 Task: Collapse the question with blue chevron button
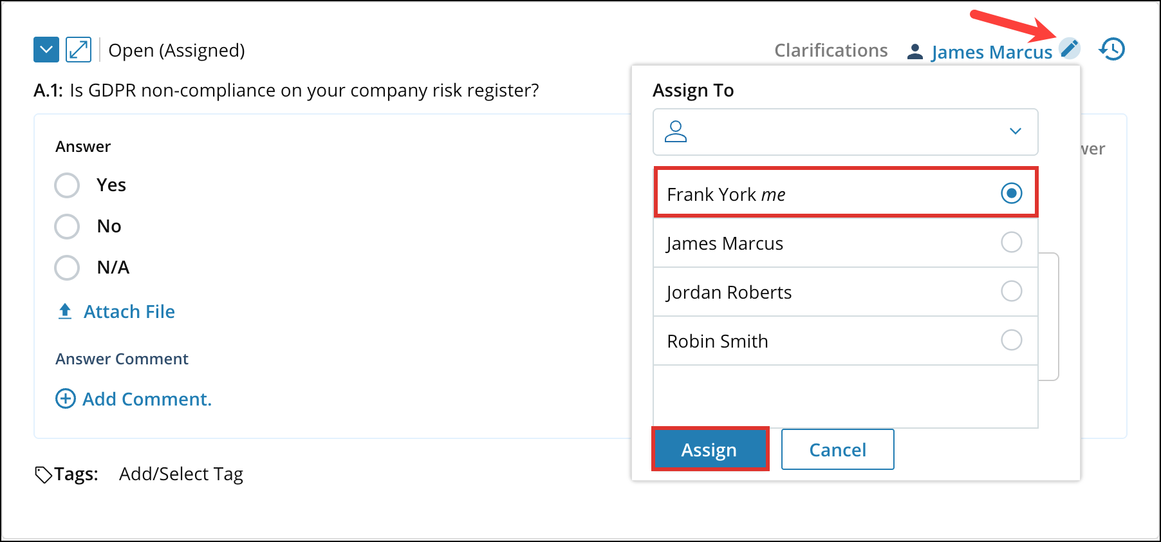click(x=46, y=50)
